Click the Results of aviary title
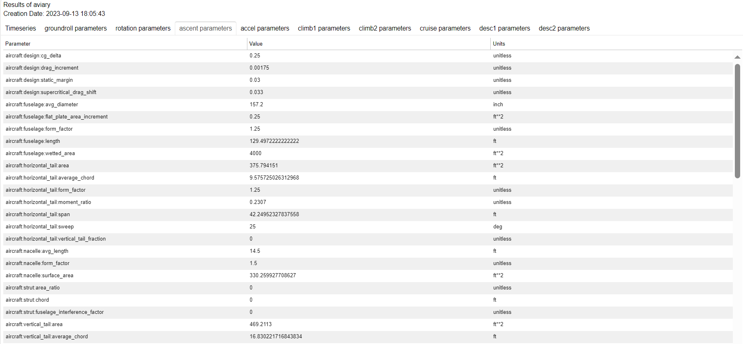Viewport: 743px width, 344px height. pos(27,4)
